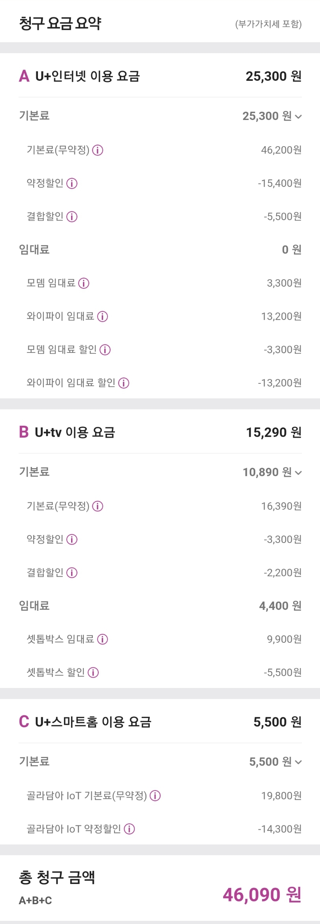
Task: Select the U+tv 이용 요금 section header
Action: coord(75,432)
